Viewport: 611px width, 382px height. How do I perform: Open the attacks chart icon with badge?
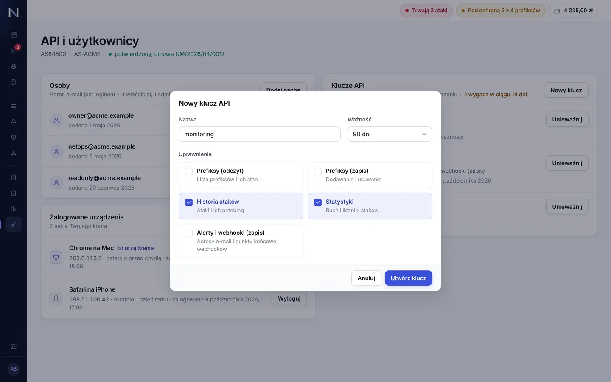[x=14, y=51]
